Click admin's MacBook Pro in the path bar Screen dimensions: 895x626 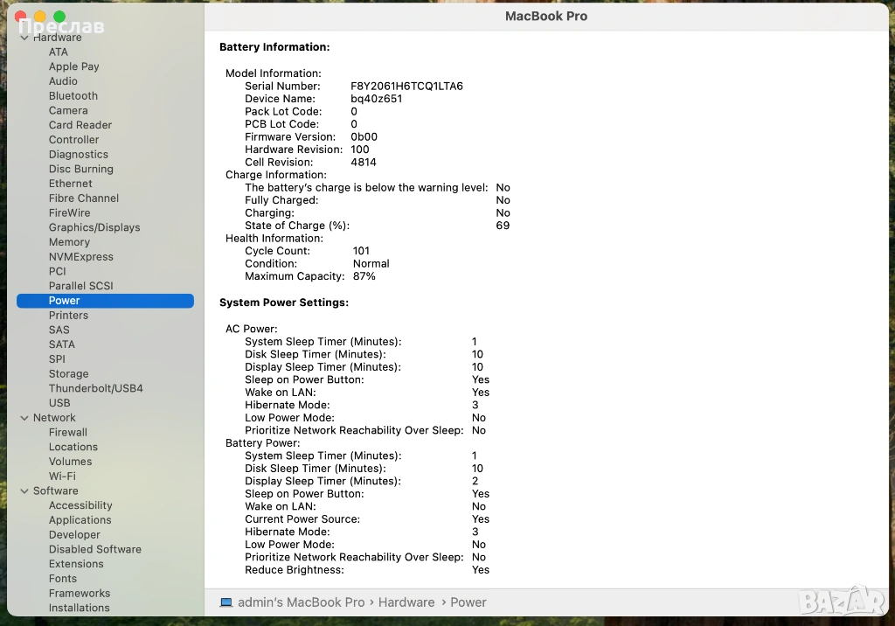302,602
